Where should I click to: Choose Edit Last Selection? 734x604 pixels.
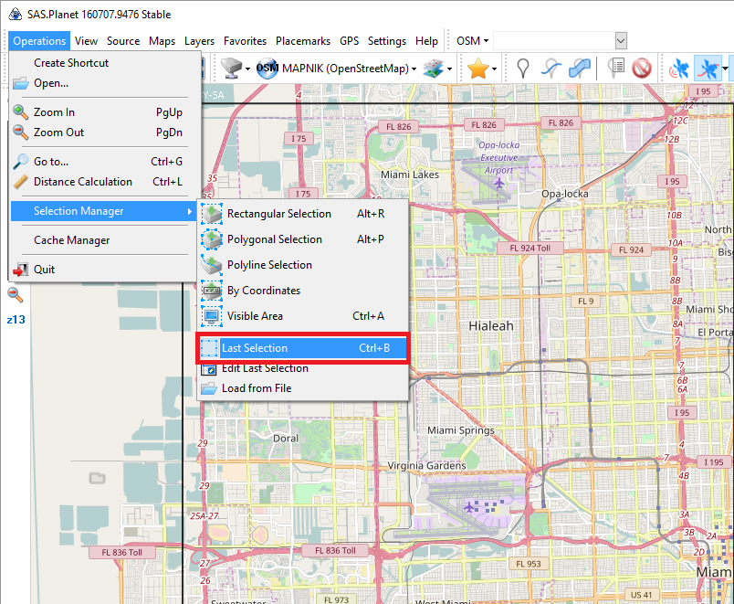[x=302, y=368]
